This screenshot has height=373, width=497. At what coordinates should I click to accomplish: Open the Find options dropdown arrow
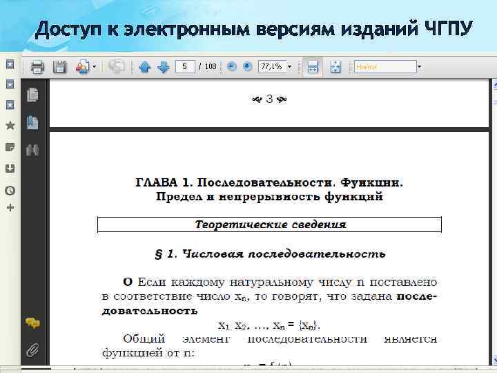pos(420,67)
